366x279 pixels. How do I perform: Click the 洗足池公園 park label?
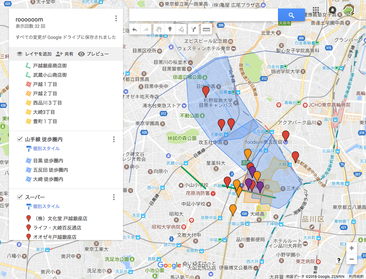[x=117, y=259]
